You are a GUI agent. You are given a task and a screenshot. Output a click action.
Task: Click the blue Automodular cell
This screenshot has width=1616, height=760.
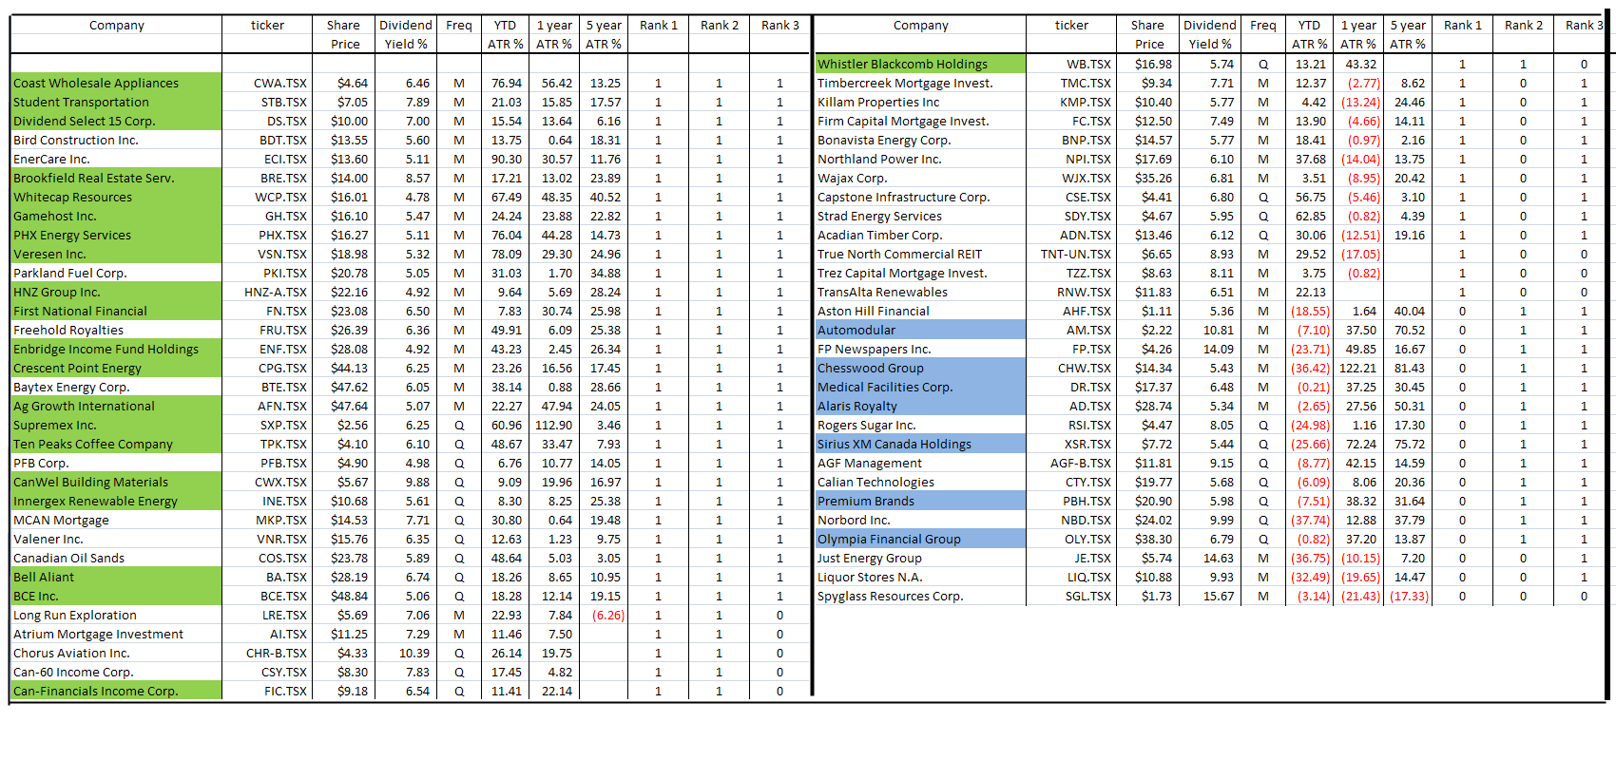920,330
